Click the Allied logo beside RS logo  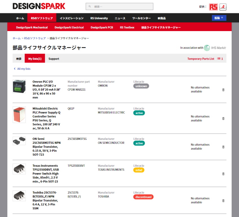(x=223, y=7)
